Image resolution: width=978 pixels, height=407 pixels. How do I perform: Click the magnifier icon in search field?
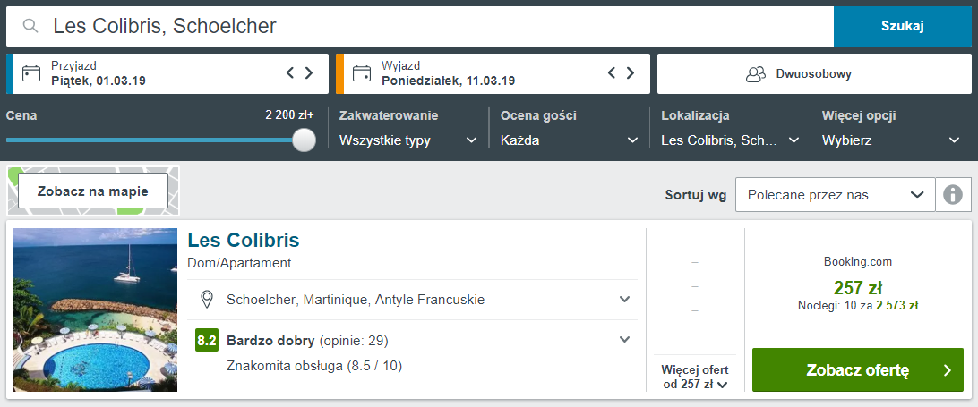click(x=30, y=26)
